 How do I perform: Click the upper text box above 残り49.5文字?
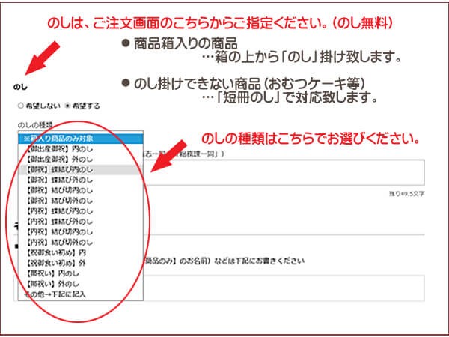tap(299, 172)
